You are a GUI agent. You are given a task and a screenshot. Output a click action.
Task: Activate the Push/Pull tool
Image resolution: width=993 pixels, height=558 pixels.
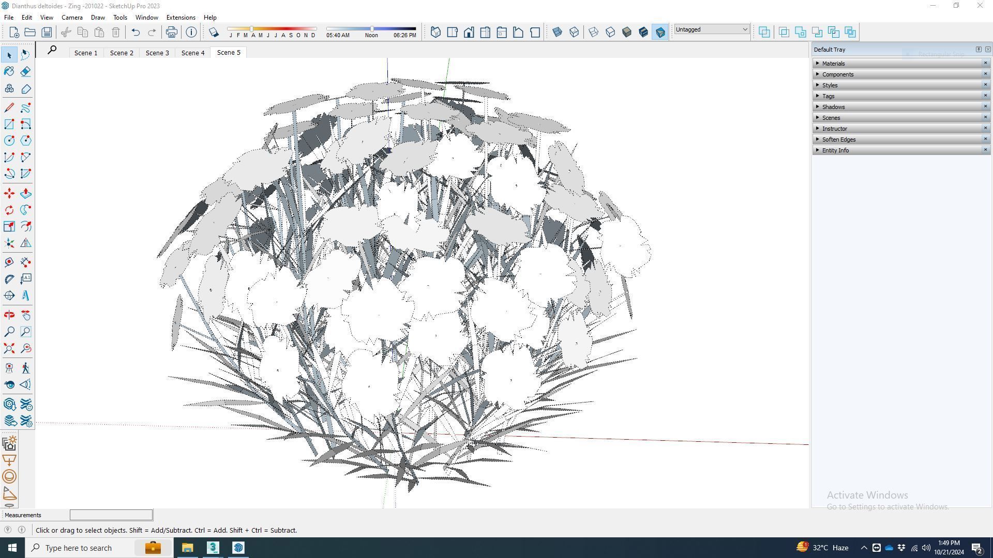(x=26, y=193)
